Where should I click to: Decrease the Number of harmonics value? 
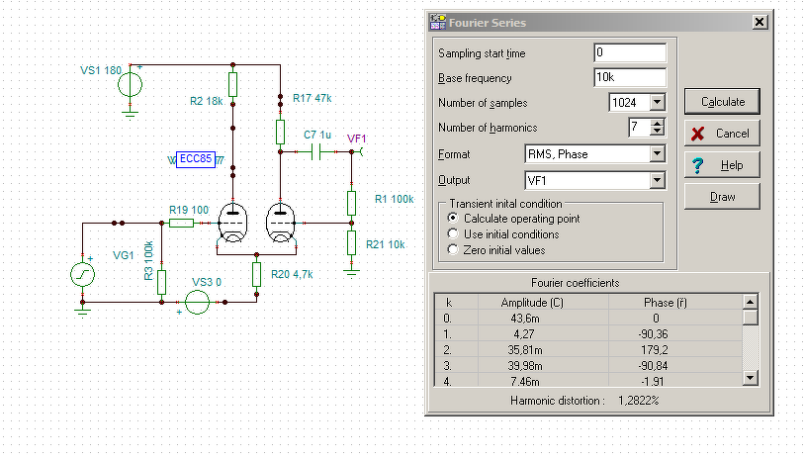pyautogui.click(x=658, y=131)
